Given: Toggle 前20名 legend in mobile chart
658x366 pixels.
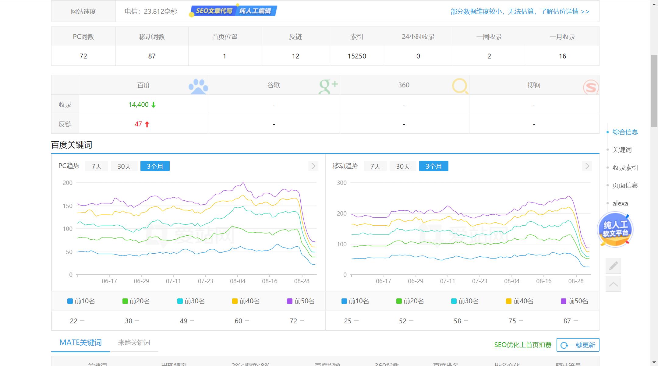Looking at the screenshot, I should (410, 301).
